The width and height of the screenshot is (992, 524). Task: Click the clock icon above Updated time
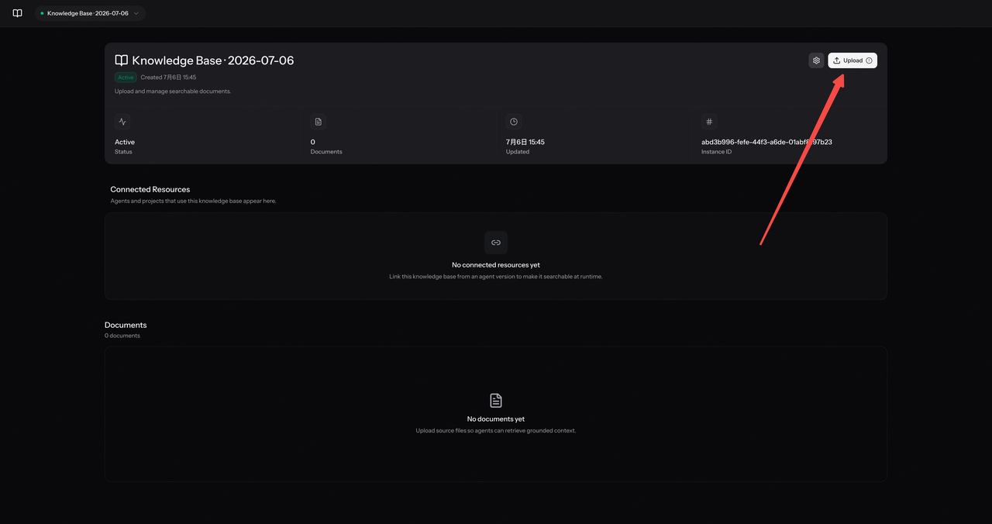pyautogui.click(x=514, y=122)
